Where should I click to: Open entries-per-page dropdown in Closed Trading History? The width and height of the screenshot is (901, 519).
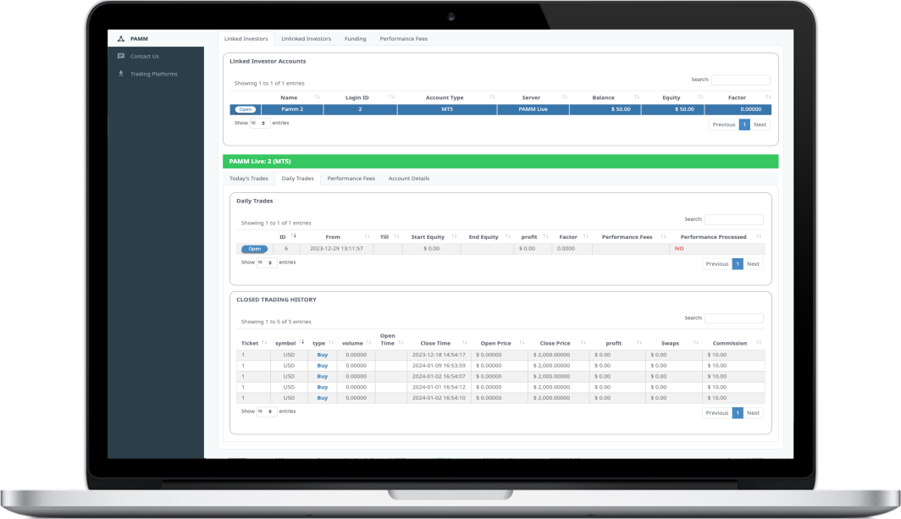(266, 411)
